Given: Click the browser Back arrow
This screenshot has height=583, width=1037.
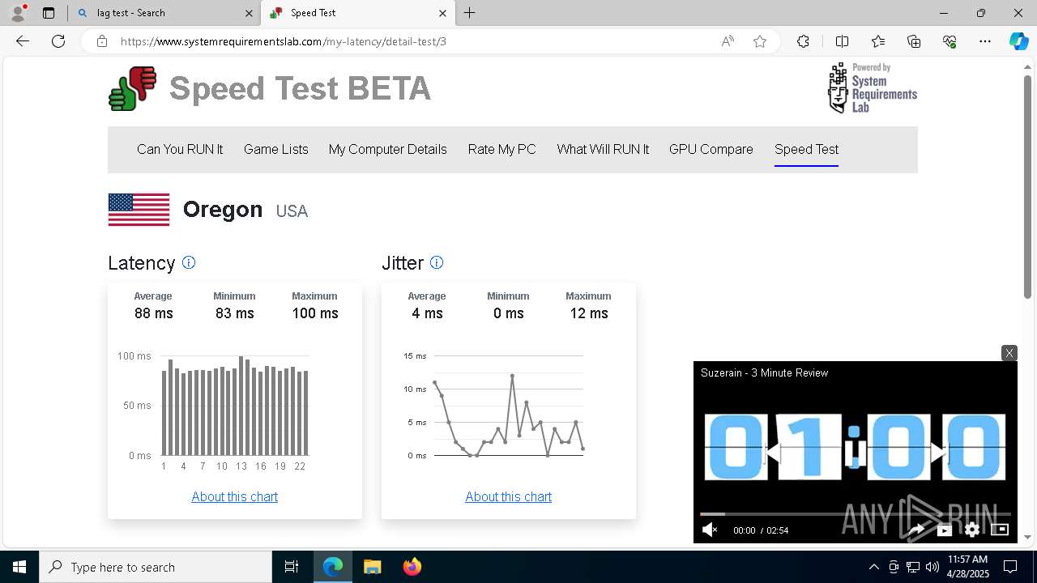Looking at the screenshot, I should click(x=23, y=41).
